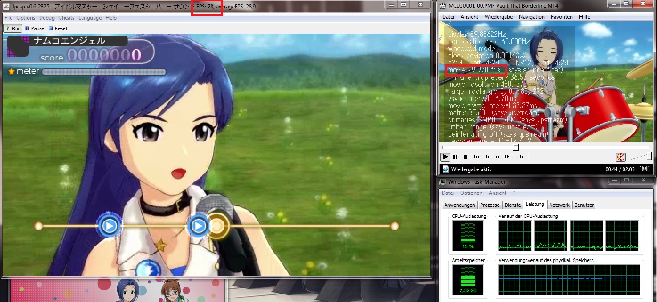Skip to previous track in media player
Screen dimensions: 657x302
pyautogui.click(x=477, y=157)
